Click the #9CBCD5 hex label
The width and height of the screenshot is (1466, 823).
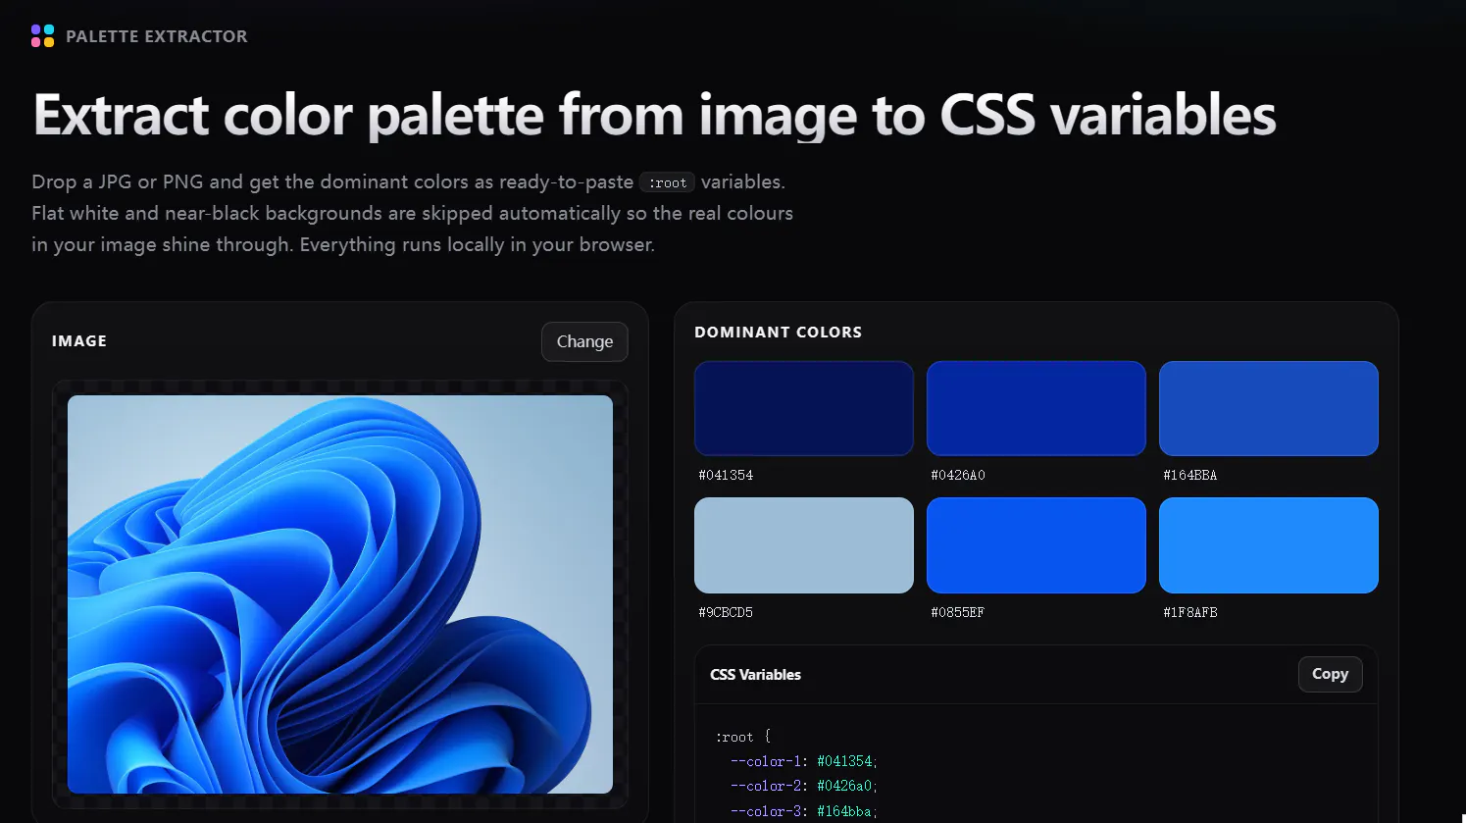(x=726, y=612)
